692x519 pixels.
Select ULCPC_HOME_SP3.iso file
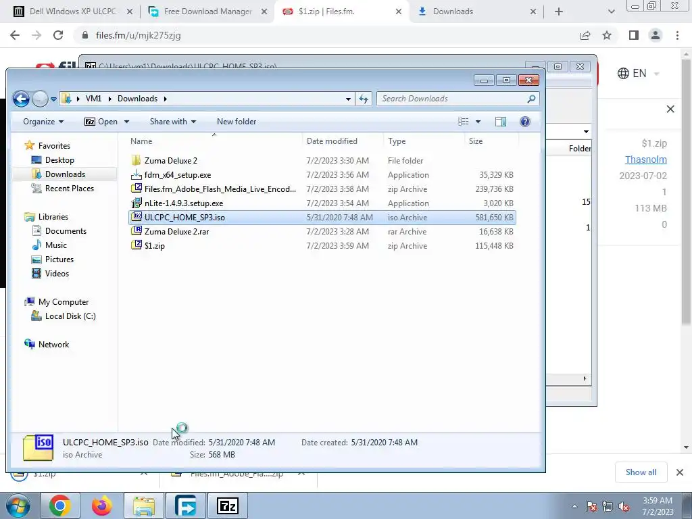click(x=322, y=218)
